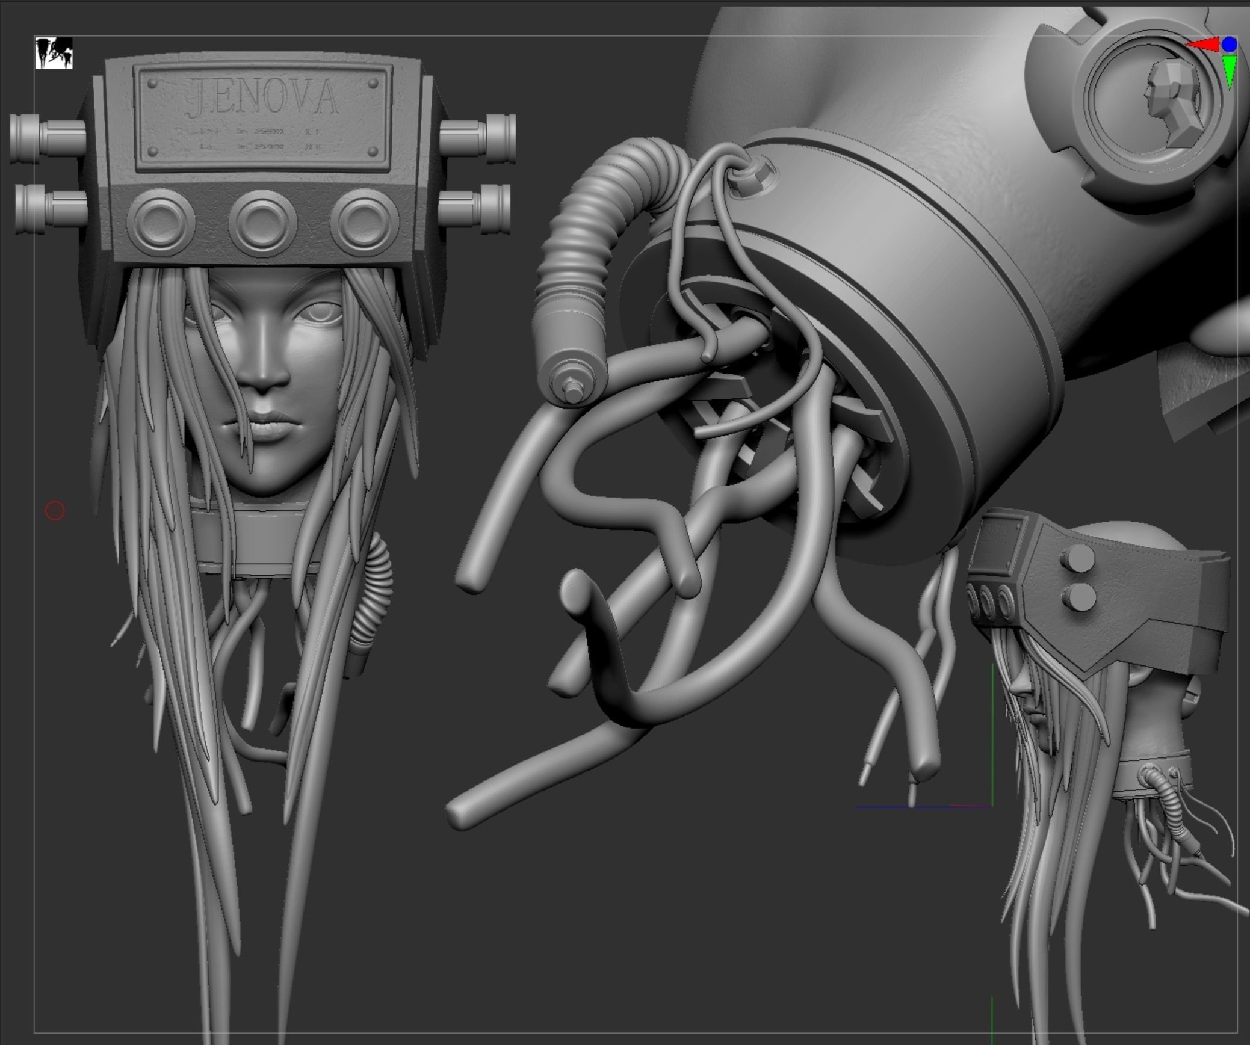Viewport: 1250px width, 1045px height.
Task: Click the blue Z-axis dot in CamView
Action: (1230, 44)
